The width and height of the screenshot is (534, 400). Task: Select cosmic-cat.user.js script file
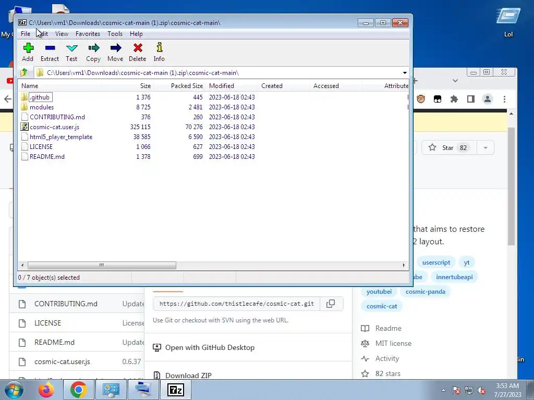(x=54, y=127)
